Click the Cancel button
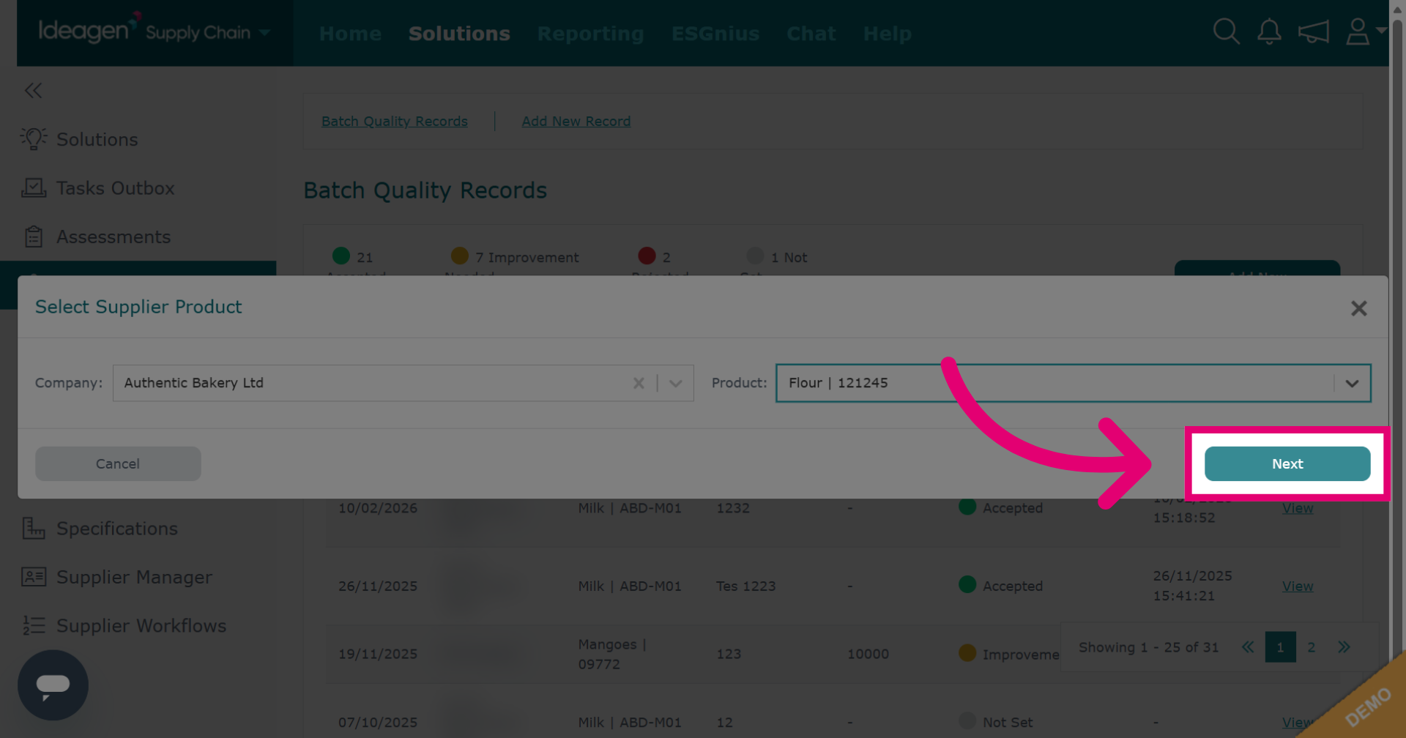The height and width of the screenshot is (738, 1406). click(x=118, y=463)
